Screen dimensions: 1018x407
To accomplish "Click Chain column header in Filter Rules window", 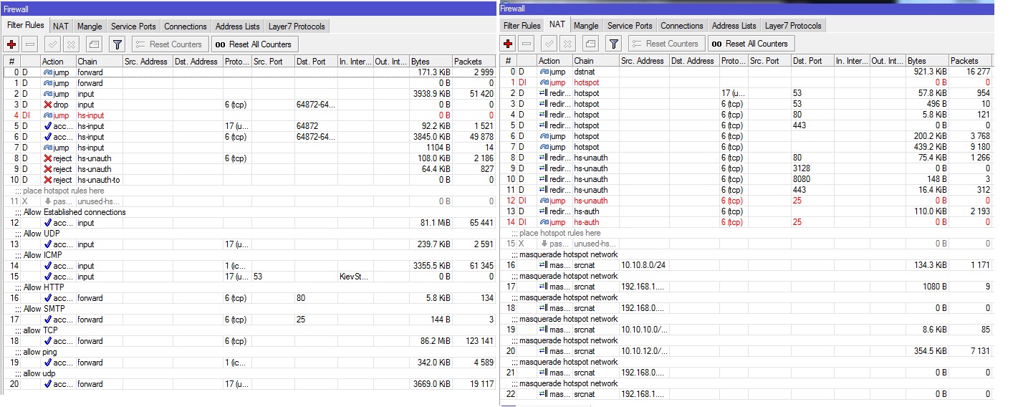I will [99, 62].
